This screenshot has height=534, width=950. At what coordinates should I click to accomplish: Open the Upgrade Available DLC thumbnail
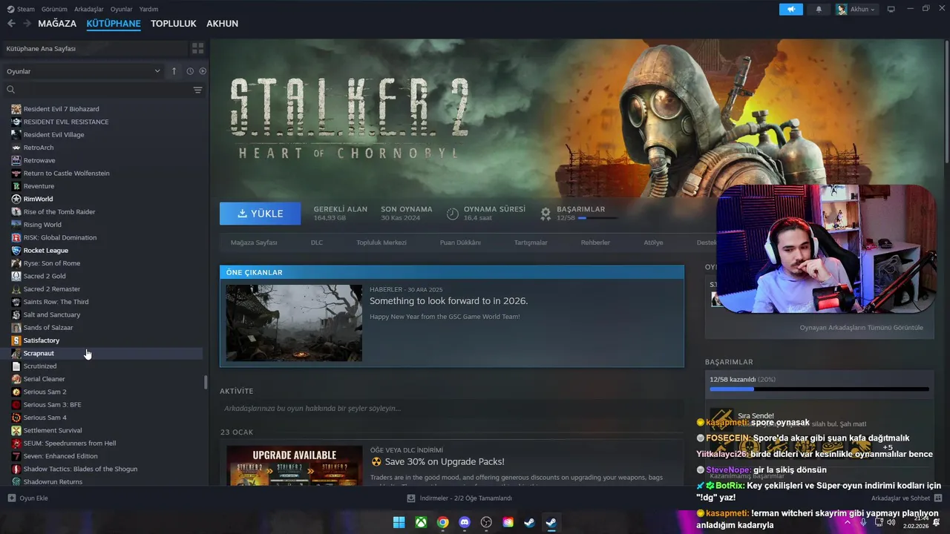294,464
